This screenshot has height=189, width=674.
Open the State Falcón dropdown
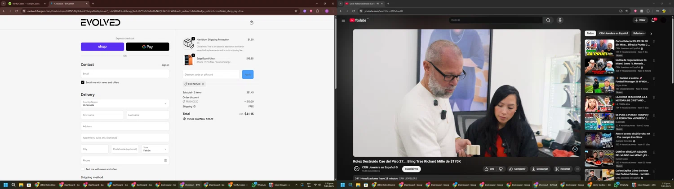pos(155,149)
